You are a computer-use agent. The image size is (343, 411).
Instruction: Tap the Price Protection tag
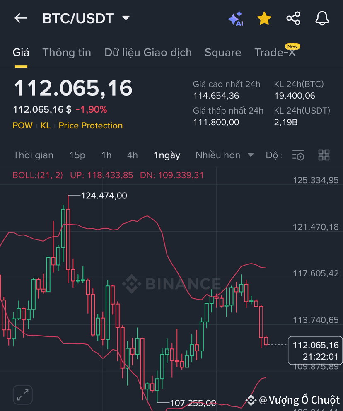pos(90,126)
